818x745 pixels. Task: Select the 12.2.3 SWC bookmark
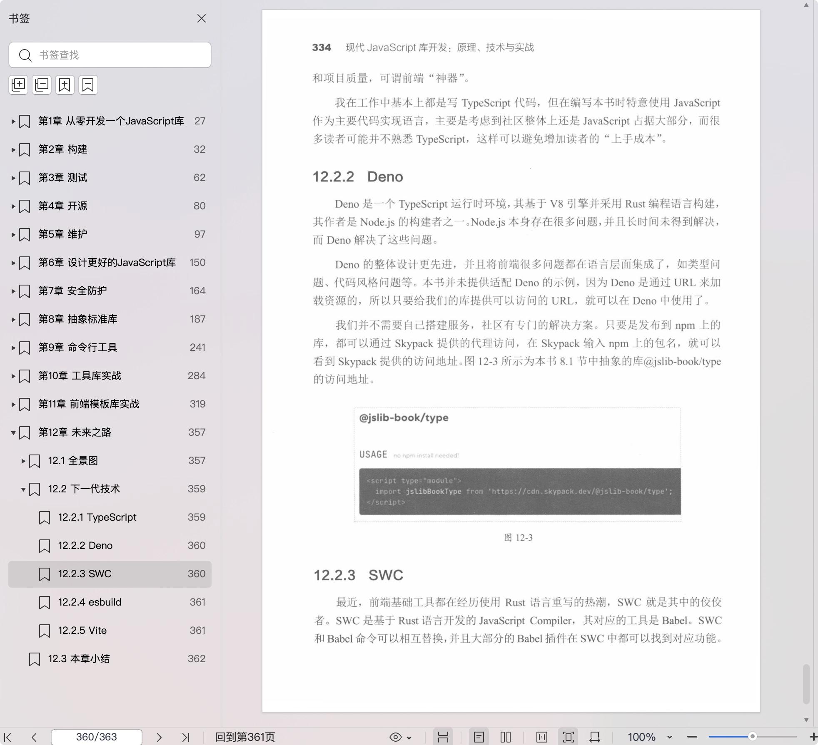pos(110,574)
